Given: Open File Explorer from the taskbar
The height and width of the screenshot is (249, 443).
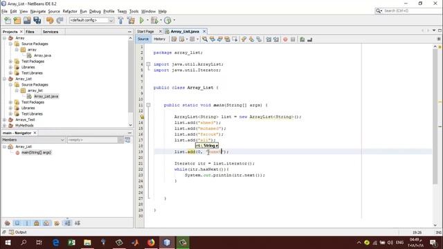Looking at the screenshot, I should (87, 243).
